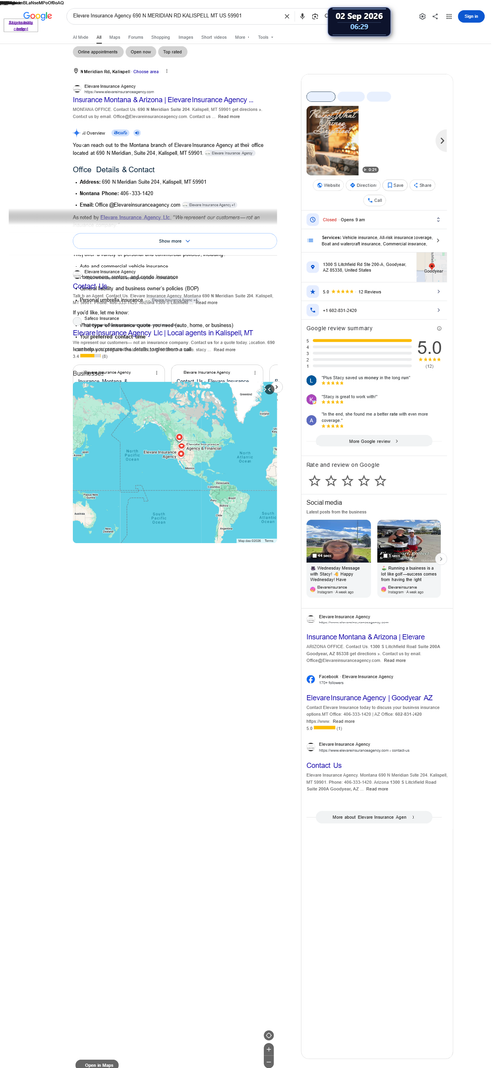The width and height of the screenshot is (497, 1068).
Task: Show next photo in the business panel
Action: (442, 141)
